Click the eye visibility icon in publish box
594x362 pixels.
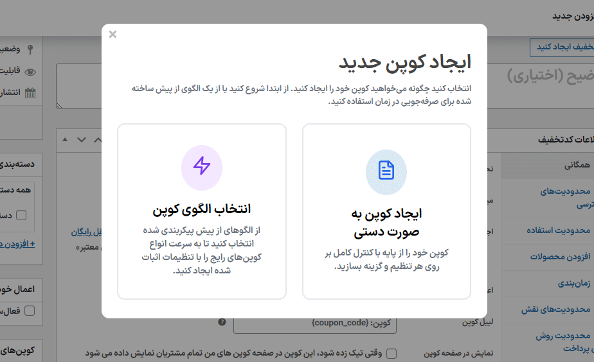[30, 71]
